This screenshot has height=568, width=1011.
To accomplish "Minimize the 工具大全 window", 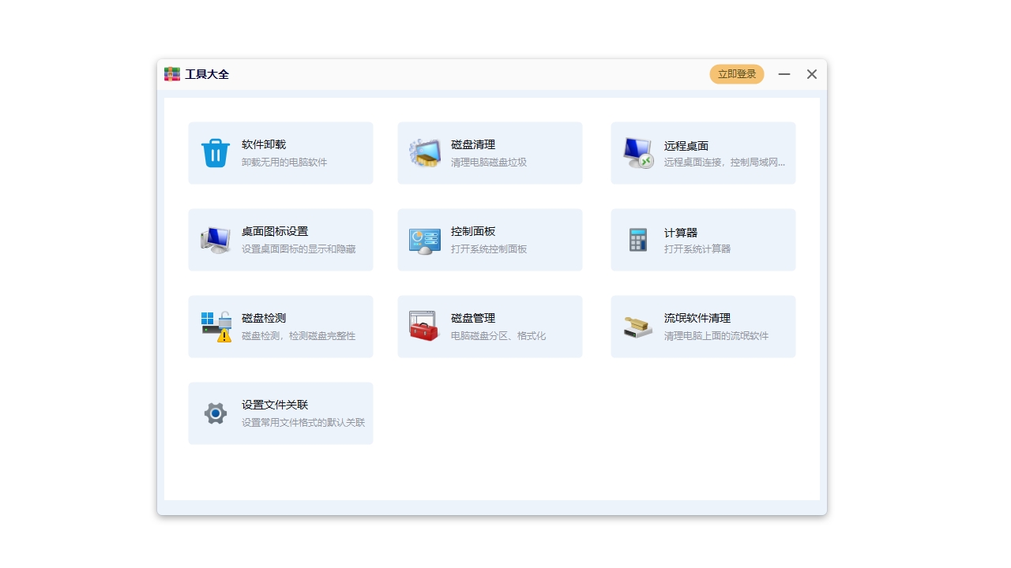I will pyautogui.click(x=784, y=73).
